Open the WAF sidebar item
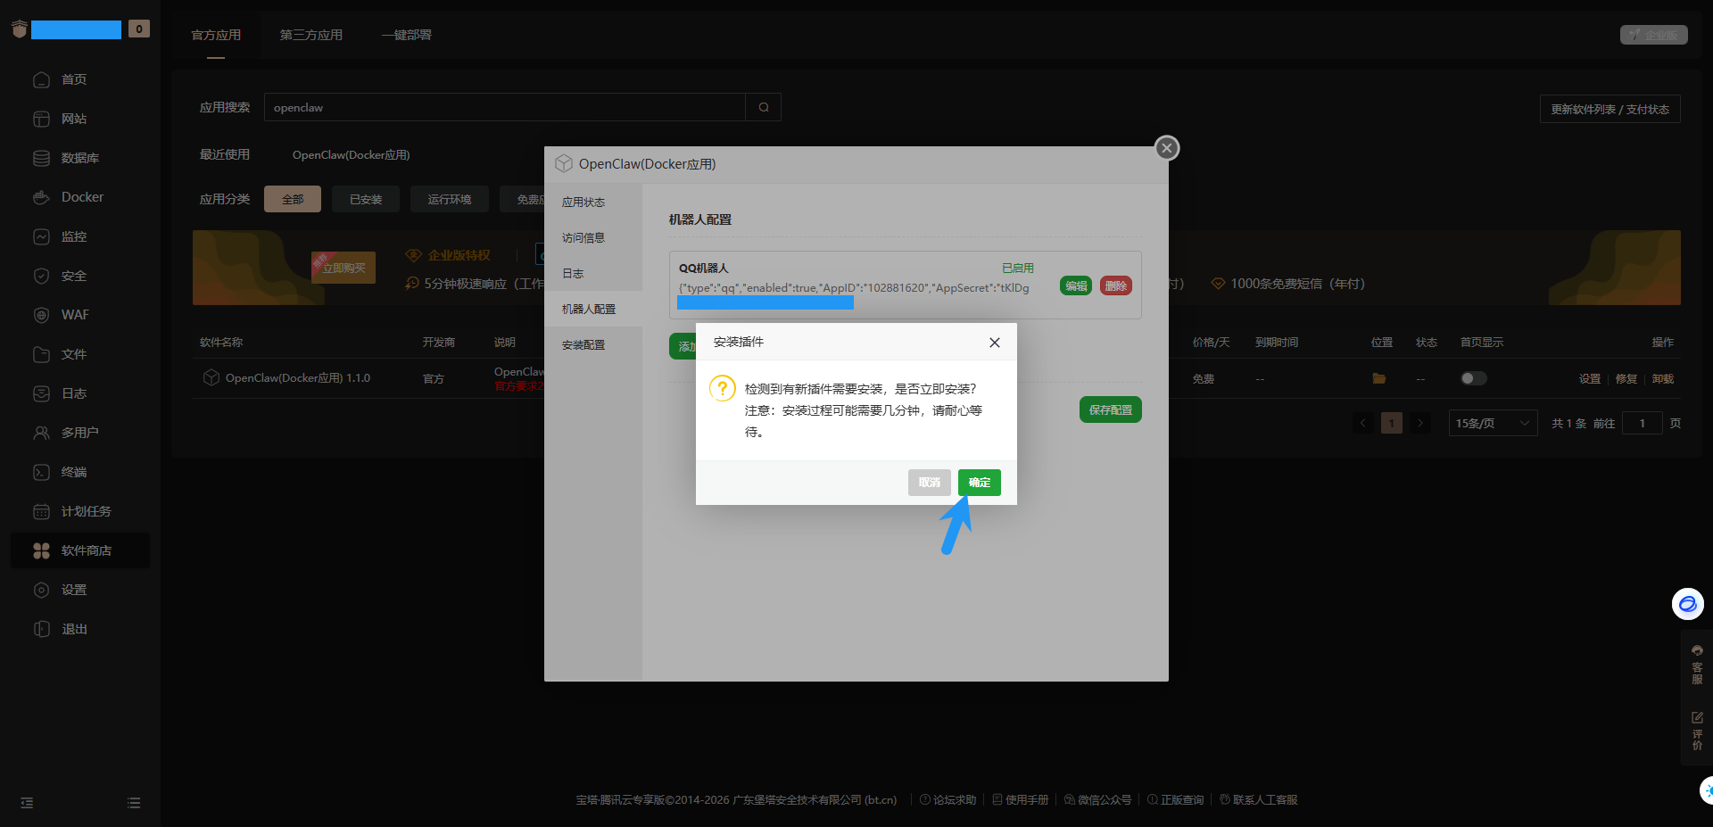This screenshot has height=827, width=1713. coord(75,315)
